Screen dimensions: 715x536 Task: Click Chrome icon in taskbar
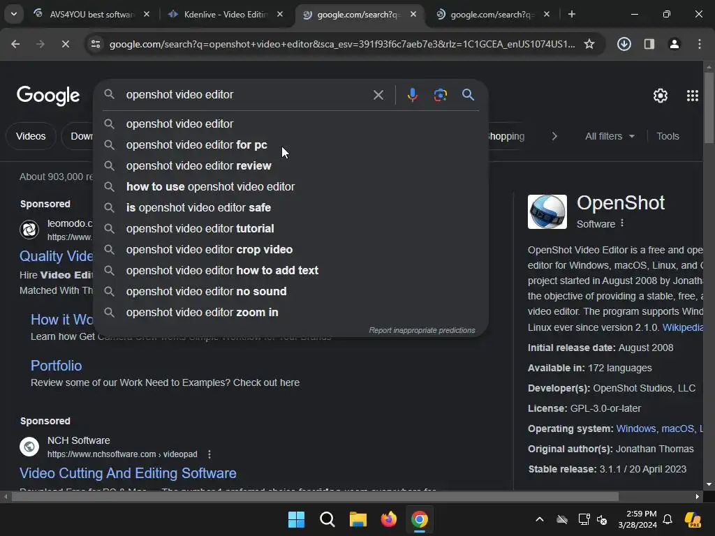coord(420,519)
